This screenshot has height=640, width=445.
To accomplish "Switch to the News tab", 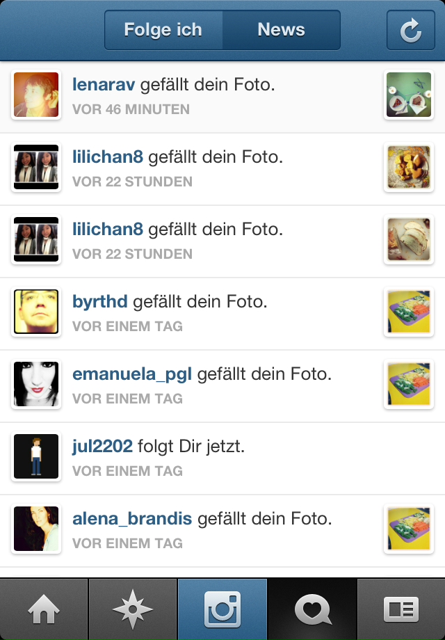I will (x=281, y=30).
